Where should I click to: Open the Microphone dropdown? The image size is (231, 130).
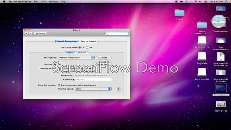pyautogui.click(x=76, y=58)
